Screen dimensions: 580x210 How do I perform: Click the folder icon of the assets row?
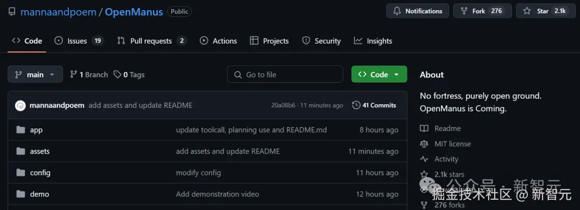coord(21,151)
